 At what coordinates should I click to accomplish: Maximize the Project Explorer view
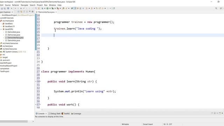pyautogui.click(x=33, y=12)
